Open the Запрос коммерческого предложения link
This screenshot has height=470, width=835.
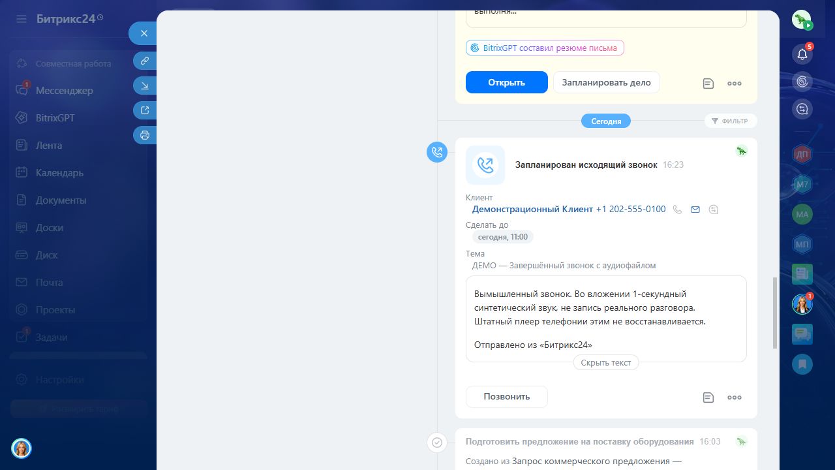pyautogui.click(x=597, y=462)
